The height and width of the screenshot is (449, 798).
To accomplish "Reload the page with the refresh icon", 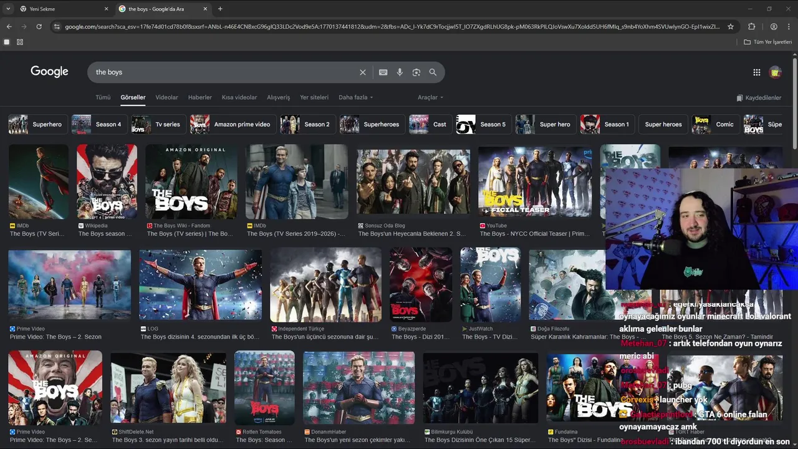I will pyautogui.click(x=39, y=27).
